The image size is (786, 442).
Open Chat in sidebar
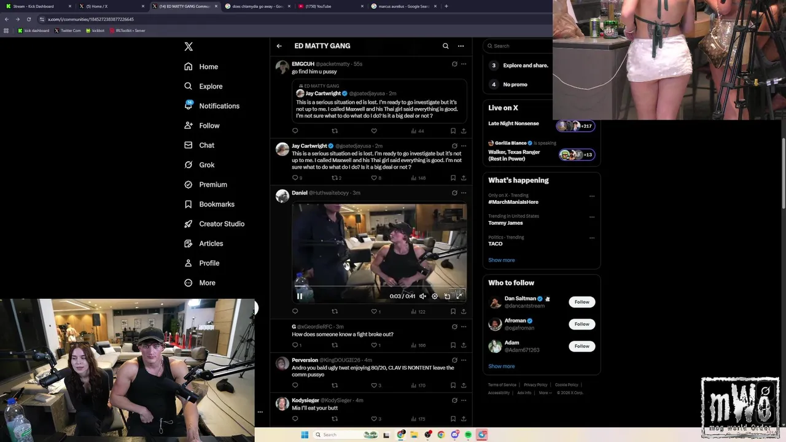(199, 145)
